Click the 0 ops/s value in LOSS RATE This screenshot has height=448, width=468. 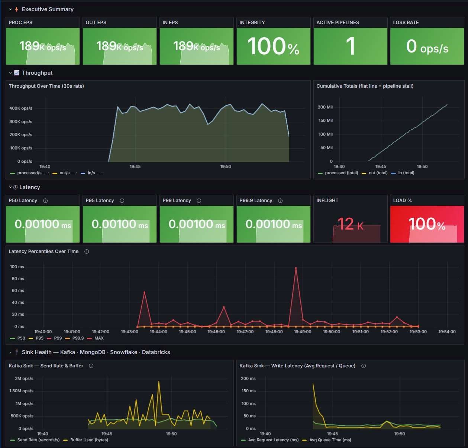pyautogui.click(x=427, y=46)
